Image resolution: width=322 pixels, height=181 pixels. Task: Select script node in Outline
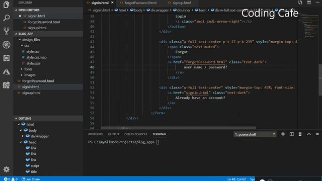point(35,165)
